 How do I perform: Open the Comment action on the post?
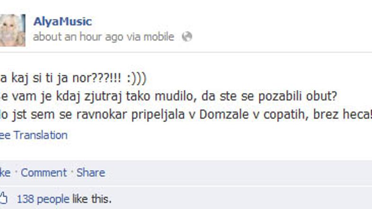44,173
